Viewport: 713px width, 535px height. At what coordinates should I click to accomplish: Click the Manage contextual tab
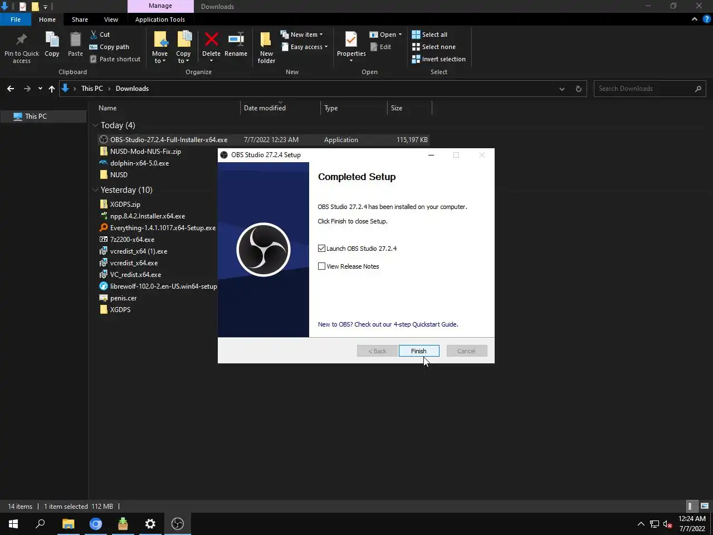point(160,6)
